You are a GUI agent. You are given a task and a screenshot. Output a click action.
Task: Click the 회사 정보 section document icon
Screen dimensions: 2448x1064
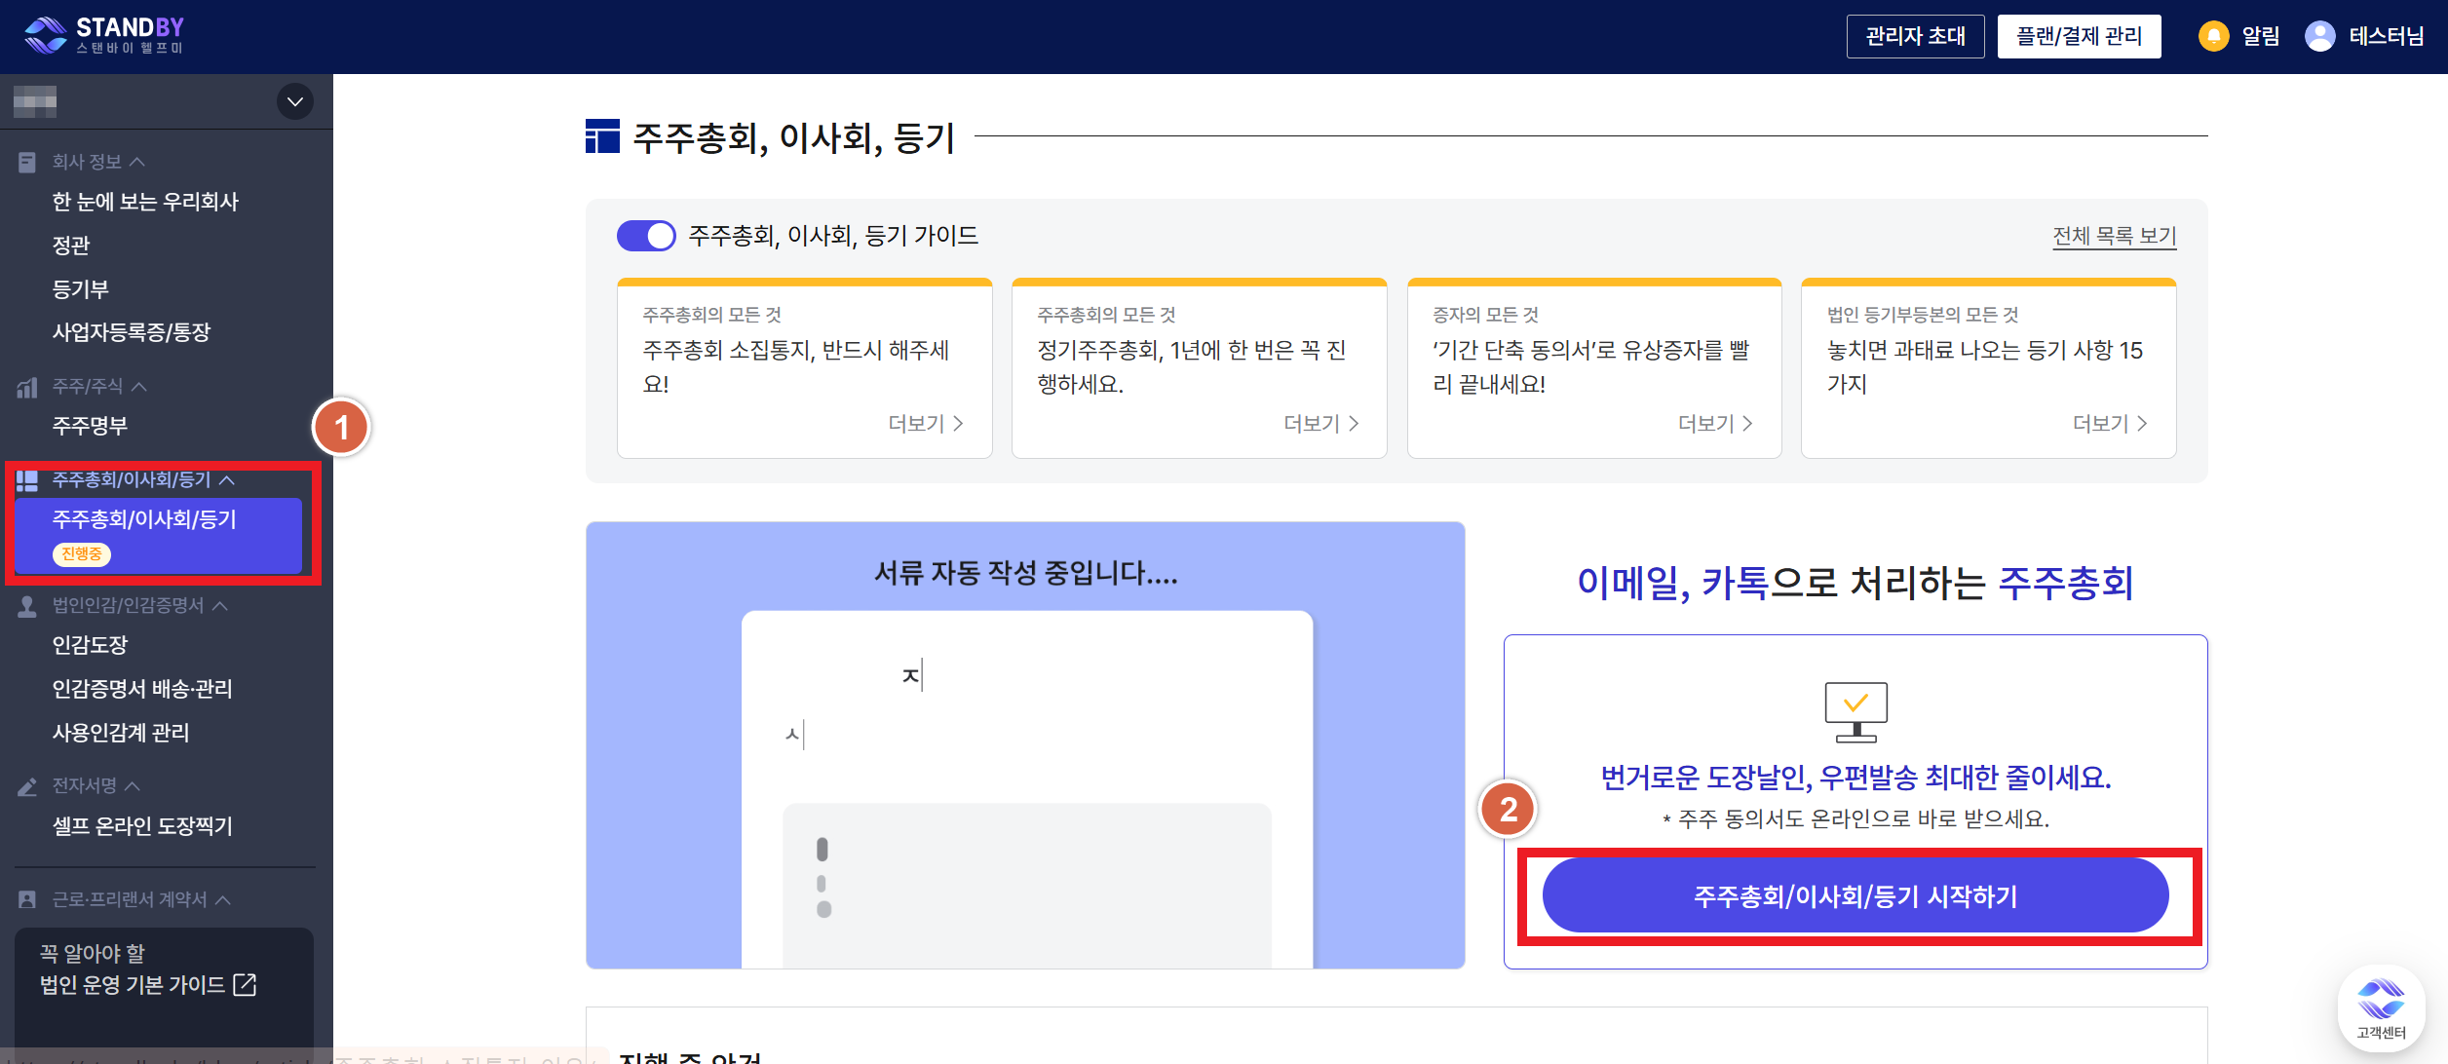coord(27,162)
